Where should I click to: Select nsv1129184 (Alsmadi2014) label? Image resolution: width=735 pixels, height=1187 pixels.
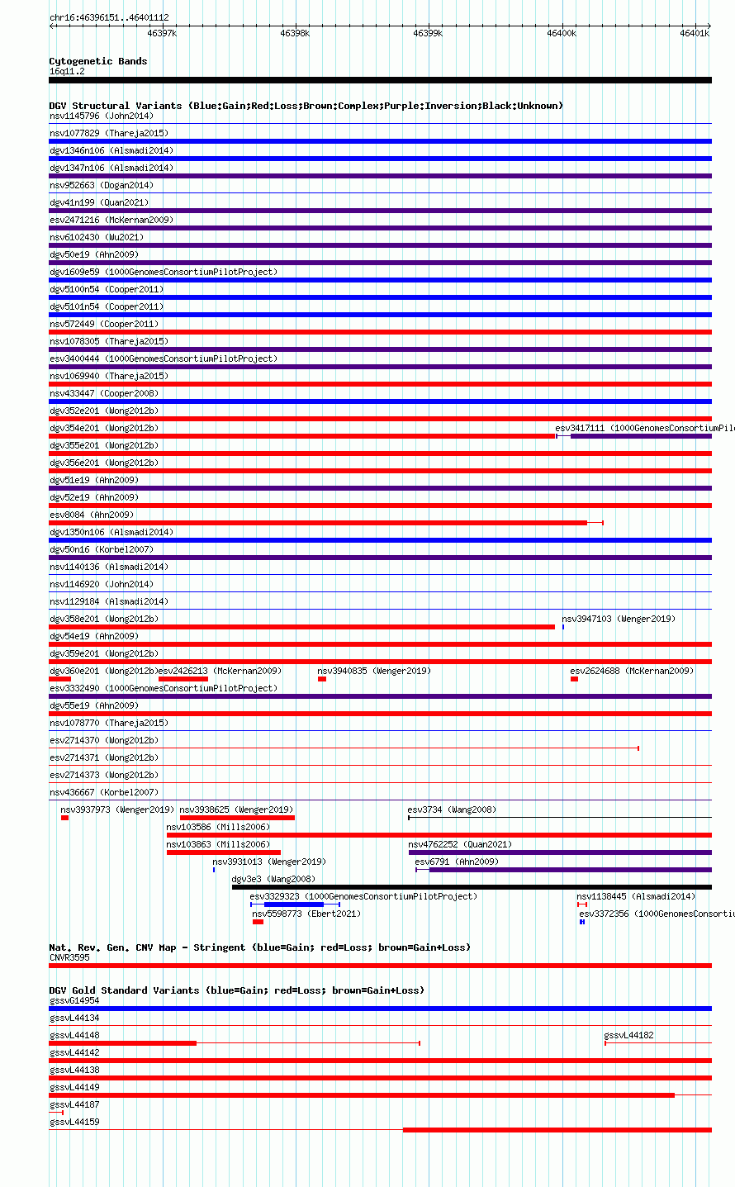[108, 602]
